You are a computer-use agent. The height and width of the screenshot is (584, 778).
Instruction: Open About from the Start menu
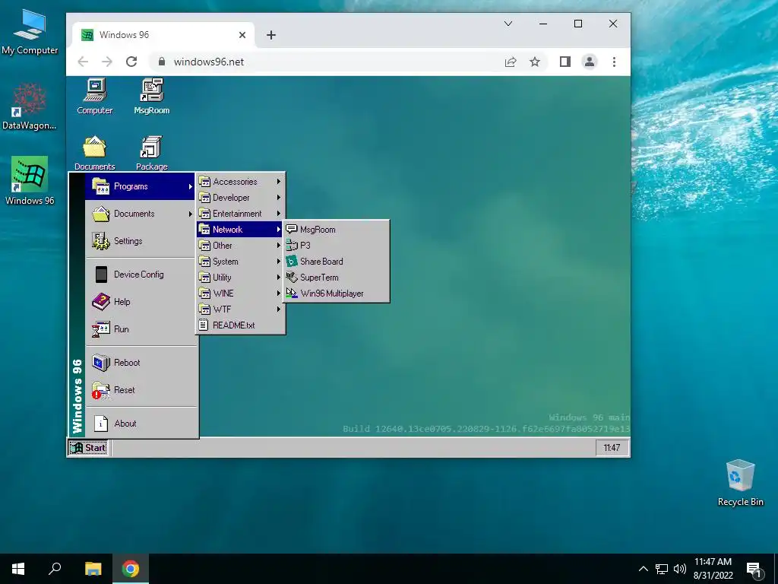pos(140,423)
